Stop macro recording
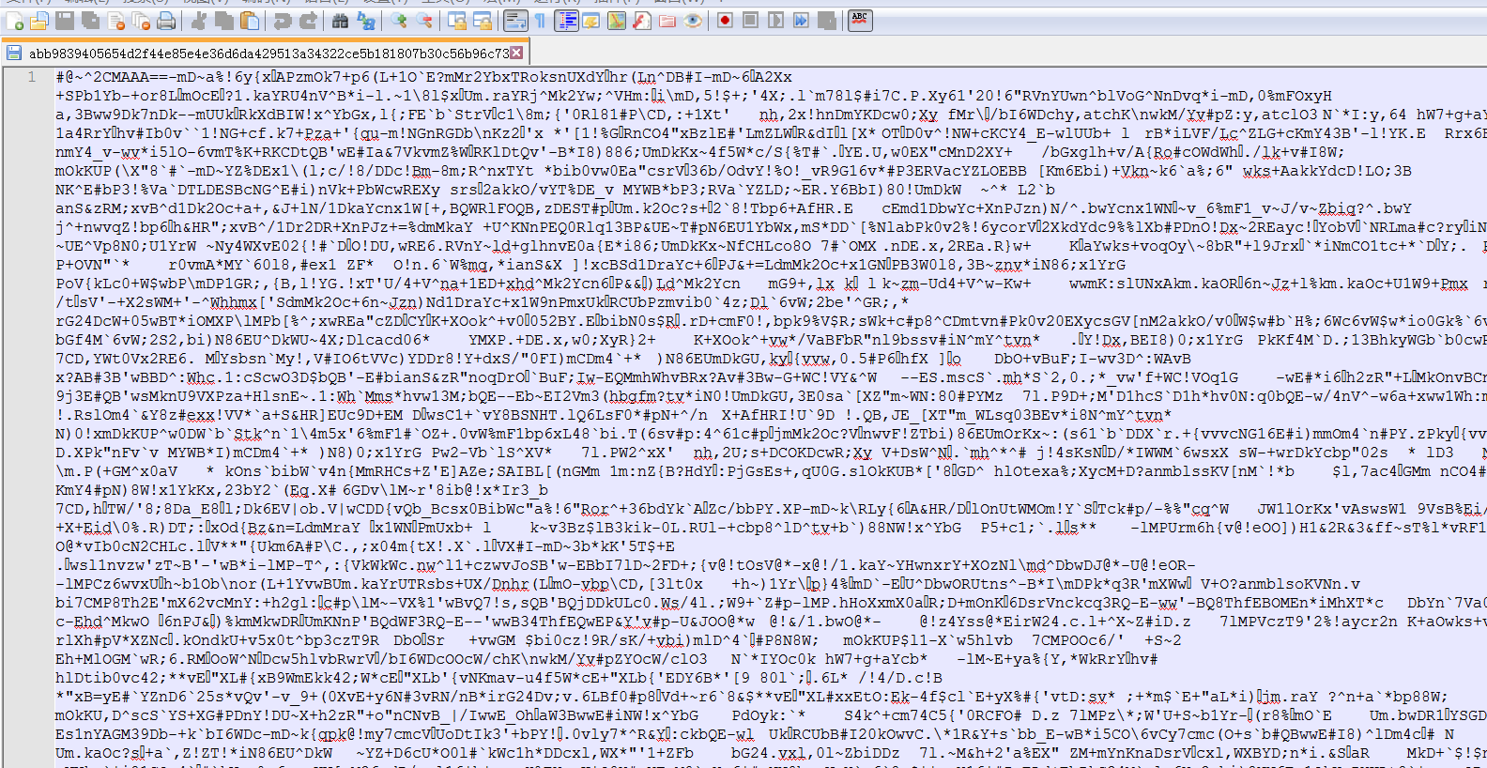Screen dimensions: 1487x768 point(751,21)
